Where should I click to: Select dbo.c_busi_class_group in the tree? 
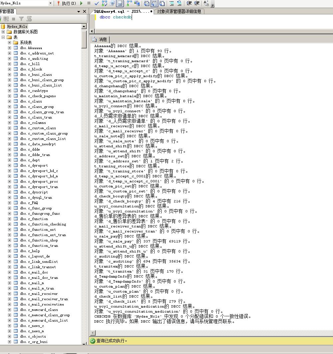[42, 80]
